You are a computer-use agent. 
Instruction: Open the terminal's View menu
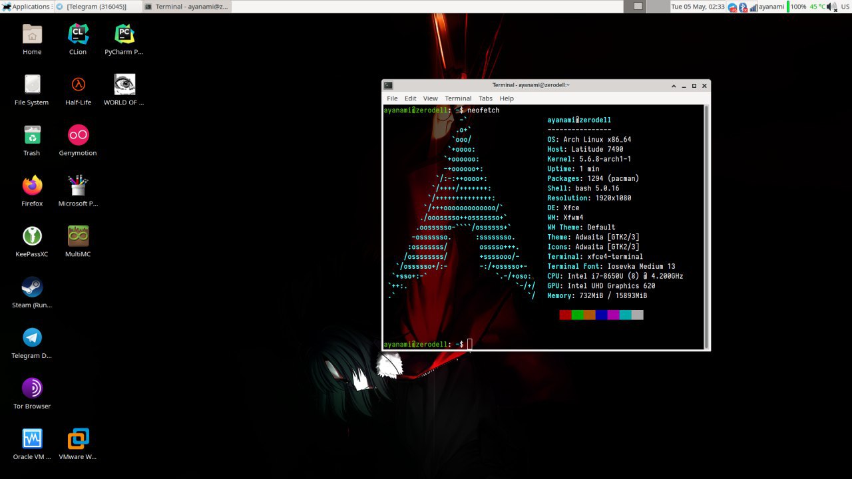431,98
